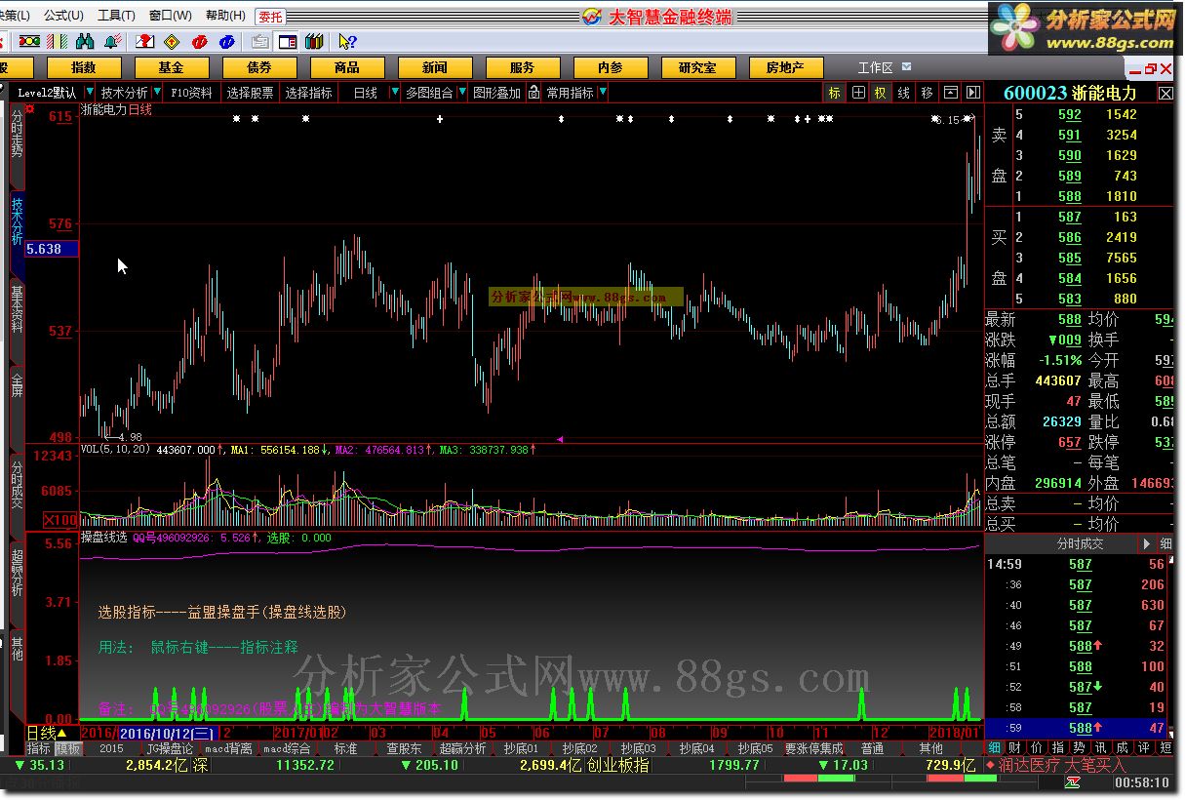The height and width of the screenshot is (800, 1185).
Task: Open the alarm bell alert icon
Action: click(112, 41)
